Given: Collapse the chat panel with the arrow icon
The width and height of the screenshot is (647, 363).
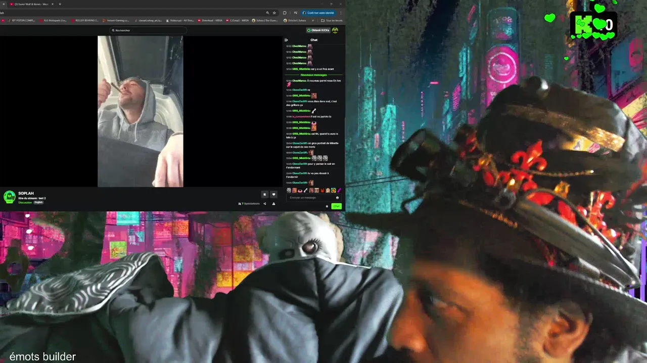Looking at the screenshot, I should 286,40.
